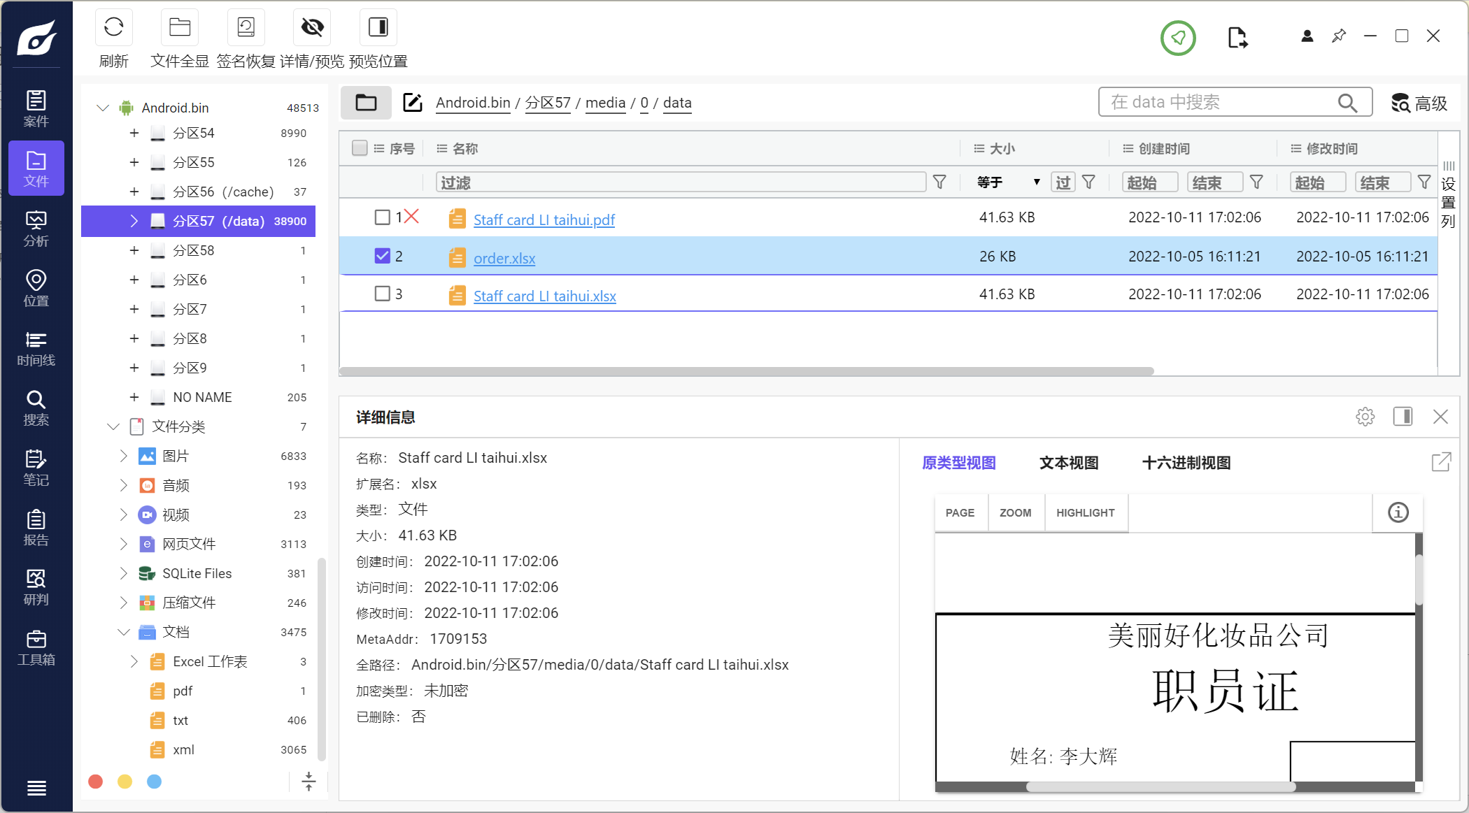Open the PAGE preview menu
Image resolution: width=1469 pixels, height=813 pixels.
click(960, 512)
